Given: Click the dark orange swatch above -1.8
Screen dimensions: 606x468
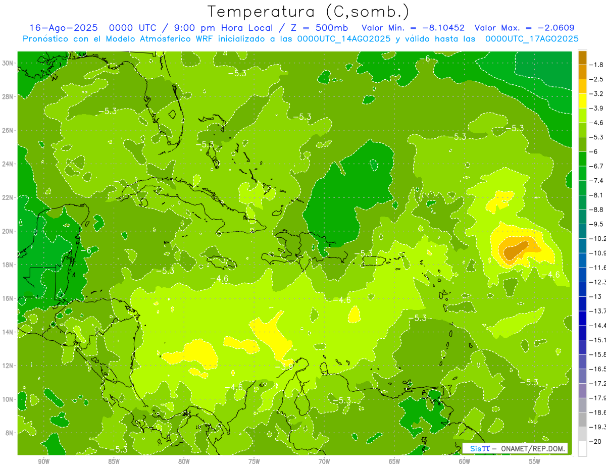Looking at the screenshot, I should pos(582,58).
